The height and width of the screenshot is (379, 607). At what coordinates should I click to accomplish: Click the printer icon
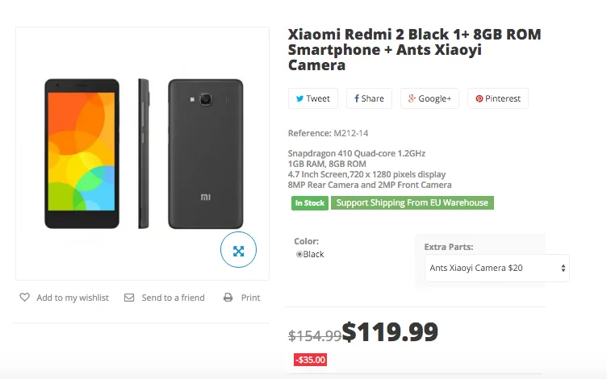click(x=228, y=298)
